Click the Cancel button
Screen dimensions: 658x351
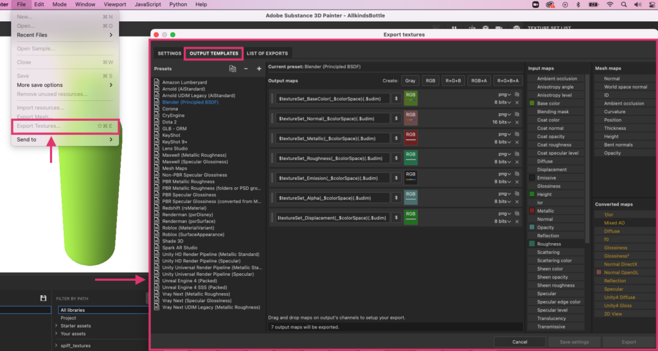(x=519, y=342)
